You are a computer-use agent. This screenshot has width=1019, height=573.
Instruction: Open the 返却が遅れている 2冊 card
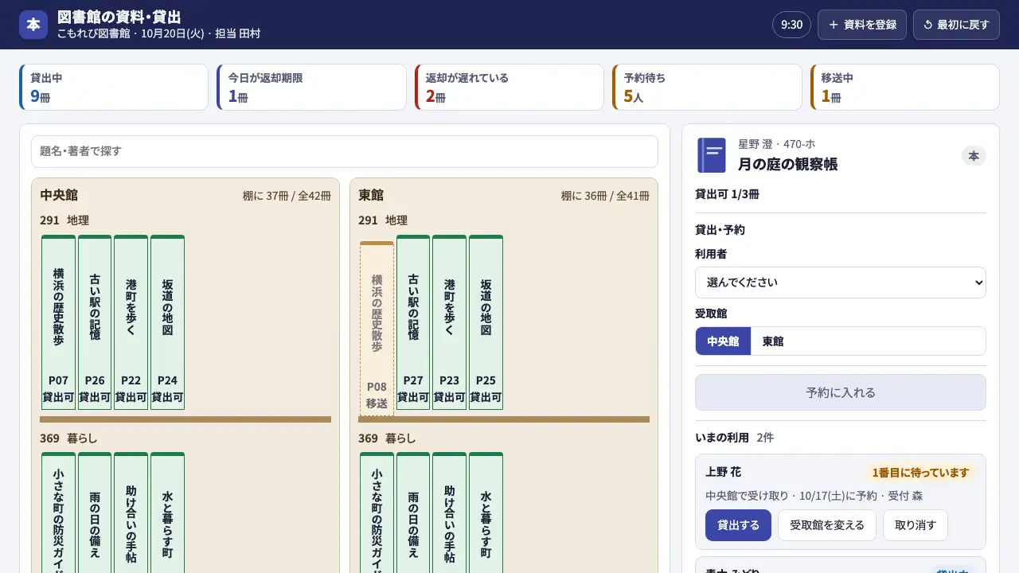[509, 88]
